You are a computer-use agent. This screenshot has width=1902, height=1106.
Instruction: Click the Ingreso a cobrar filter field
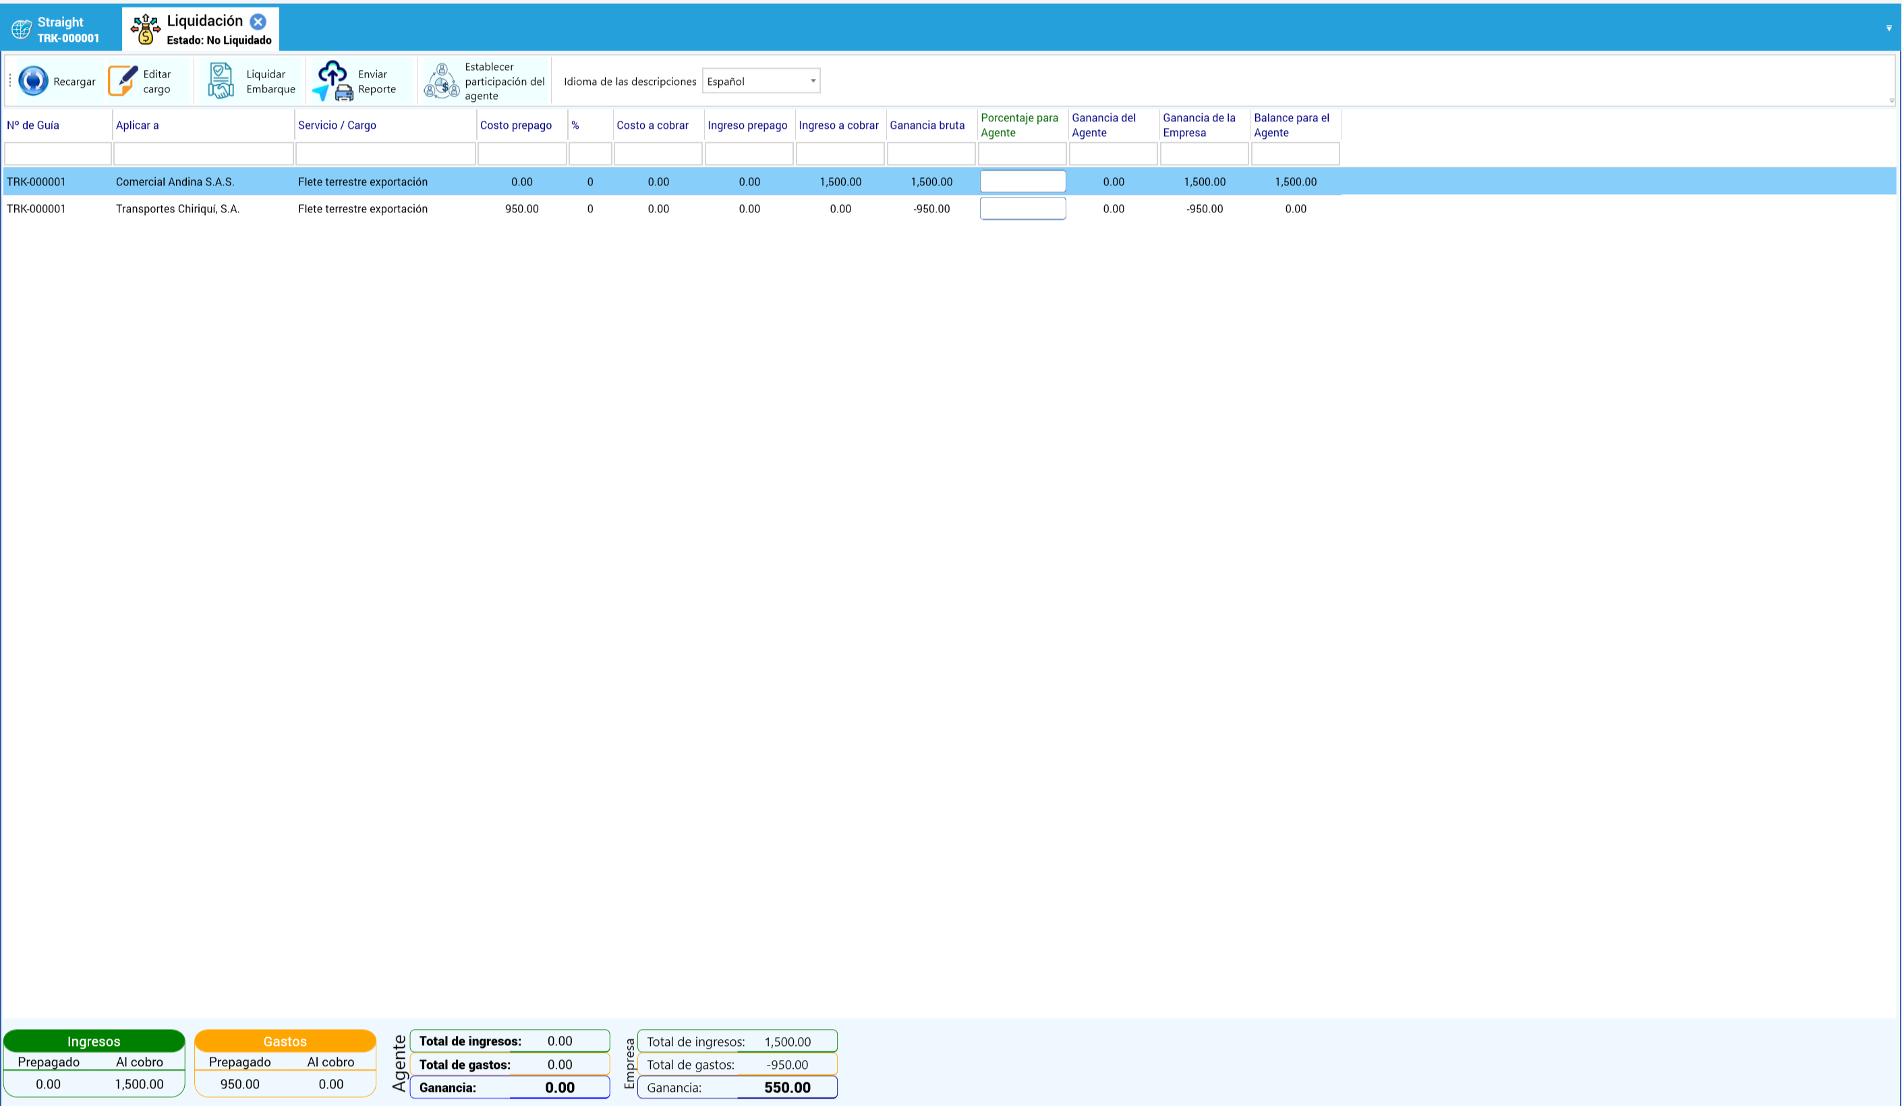(x=840, y=154)
